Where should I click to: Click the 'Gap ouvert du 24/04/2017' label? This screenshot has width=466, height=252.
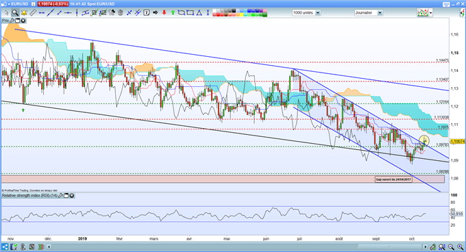(x=393, y=179)
